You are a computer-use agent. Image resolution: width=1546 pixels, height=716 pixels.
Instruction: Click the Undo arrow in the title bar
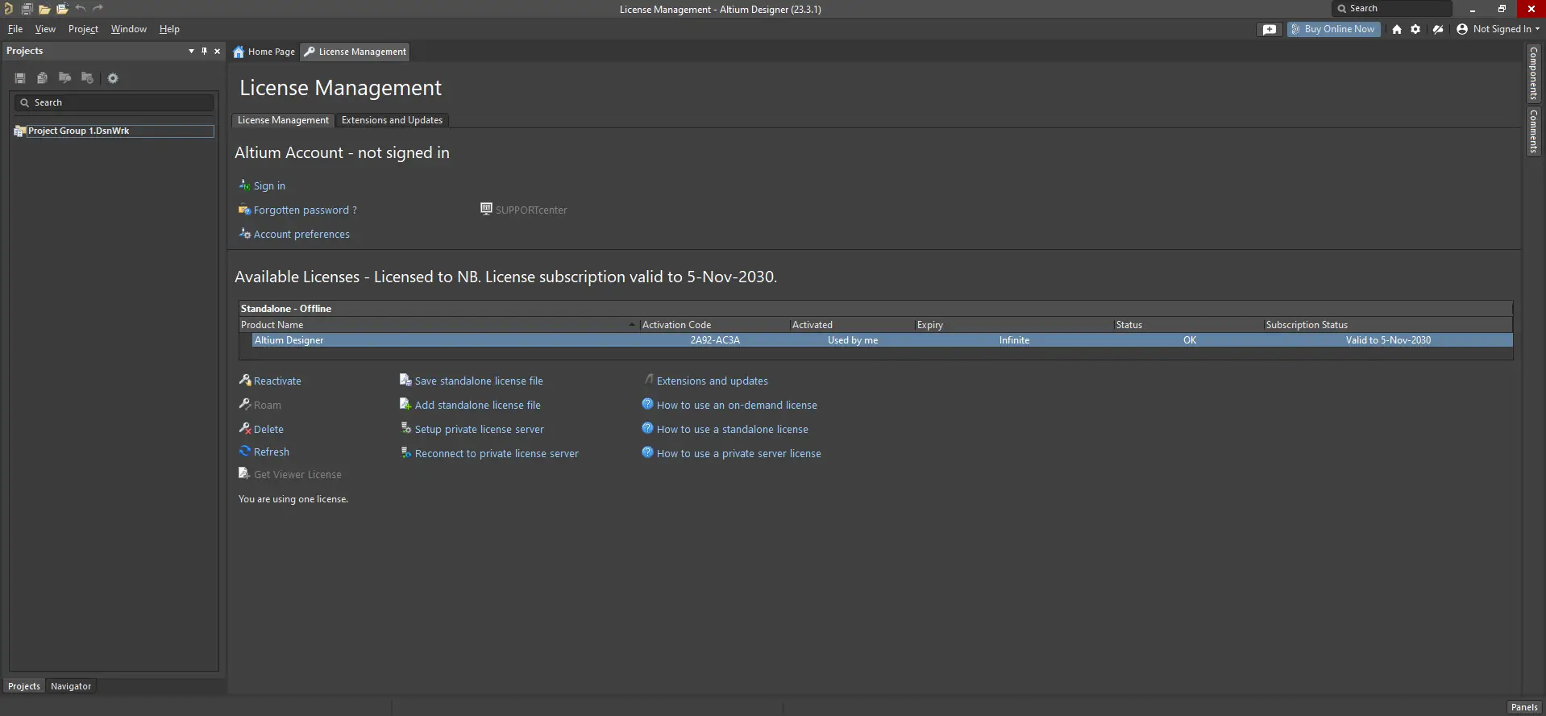point(80,8)
